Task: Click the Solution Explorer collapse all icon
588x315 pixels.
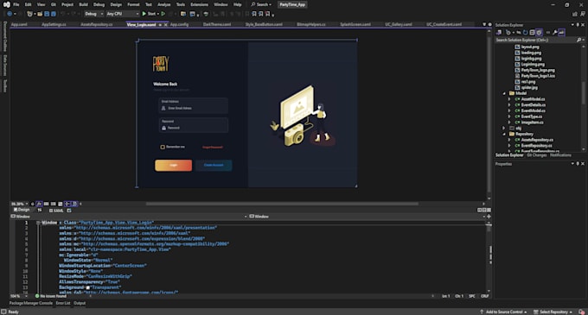Action: coord(532,33)
